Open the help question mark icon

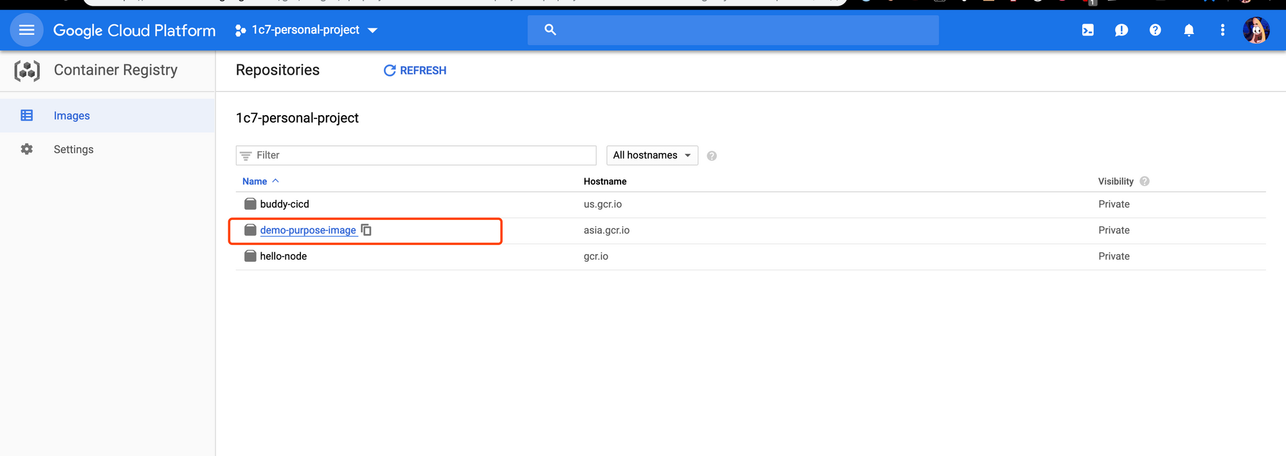coord(1155,30)
